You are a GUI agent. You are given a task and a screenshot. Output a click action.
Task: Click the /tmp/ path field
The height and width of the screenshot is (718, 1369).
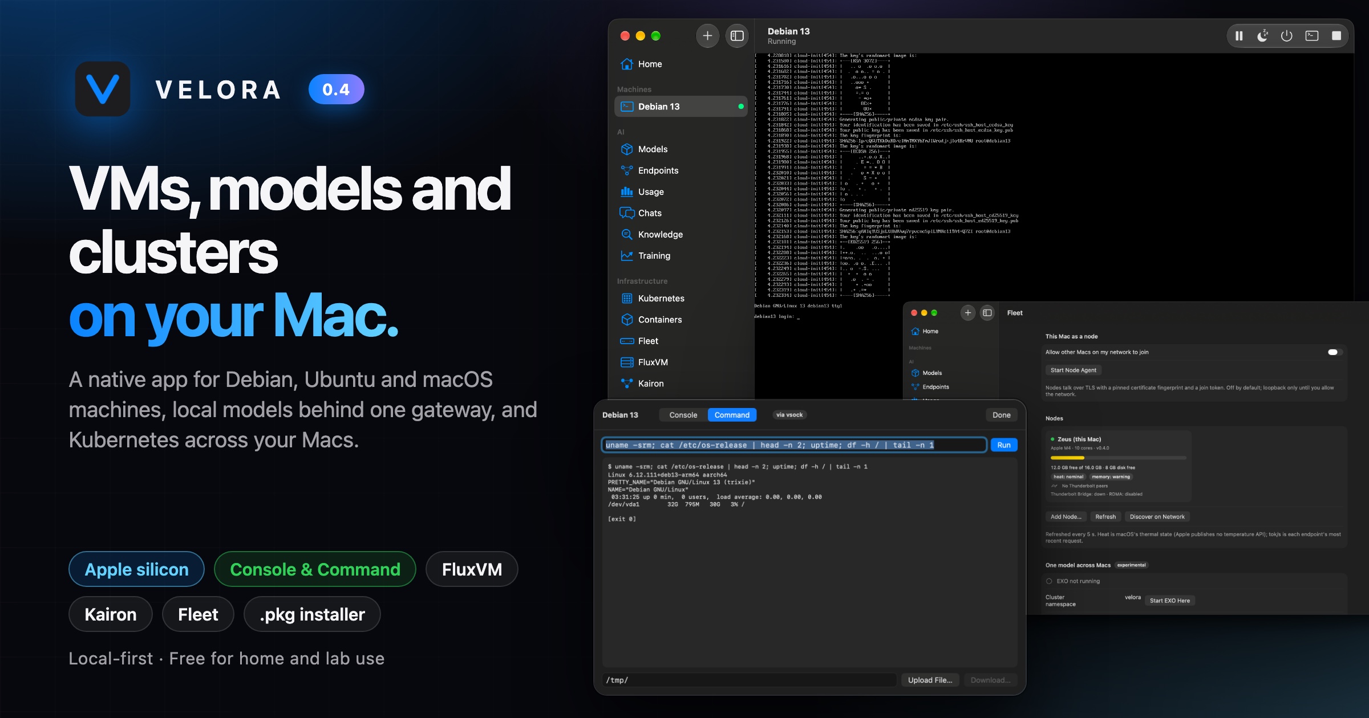(x=750, y=680)
